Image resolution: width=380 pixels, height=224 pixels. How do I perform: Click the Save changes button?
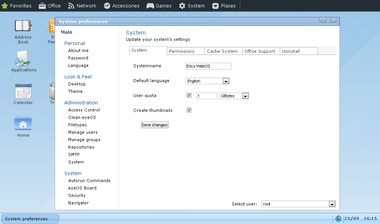tap(154, 125)
